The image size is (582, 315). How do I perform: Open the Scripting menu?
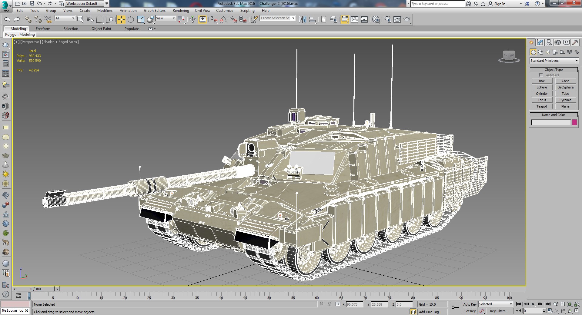(x=247, y=11)
